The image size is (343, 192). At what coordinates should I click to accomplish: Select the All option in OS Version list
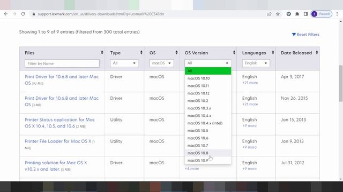tap(208, 71)
